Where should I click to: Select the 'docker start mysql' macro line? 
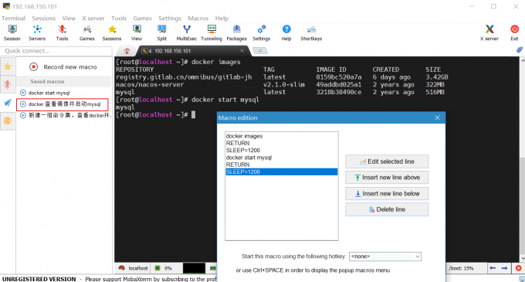tap(281, 158)
